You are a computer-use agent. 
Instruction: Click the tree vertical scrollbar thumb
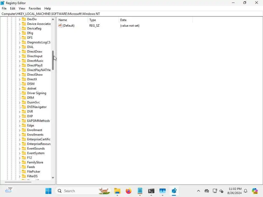point(53,60)
